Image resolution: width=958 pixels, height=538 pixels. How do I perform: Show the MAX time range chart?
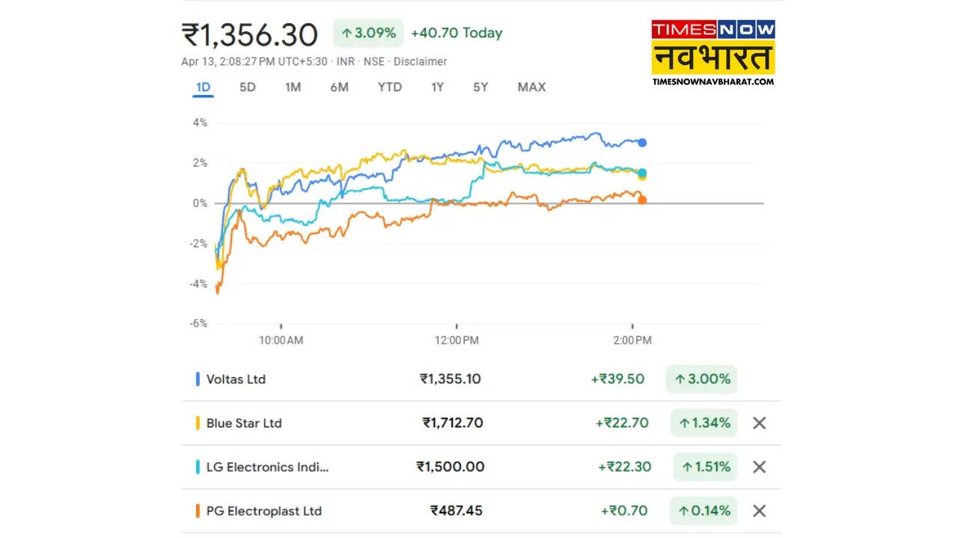click(531, 87)
